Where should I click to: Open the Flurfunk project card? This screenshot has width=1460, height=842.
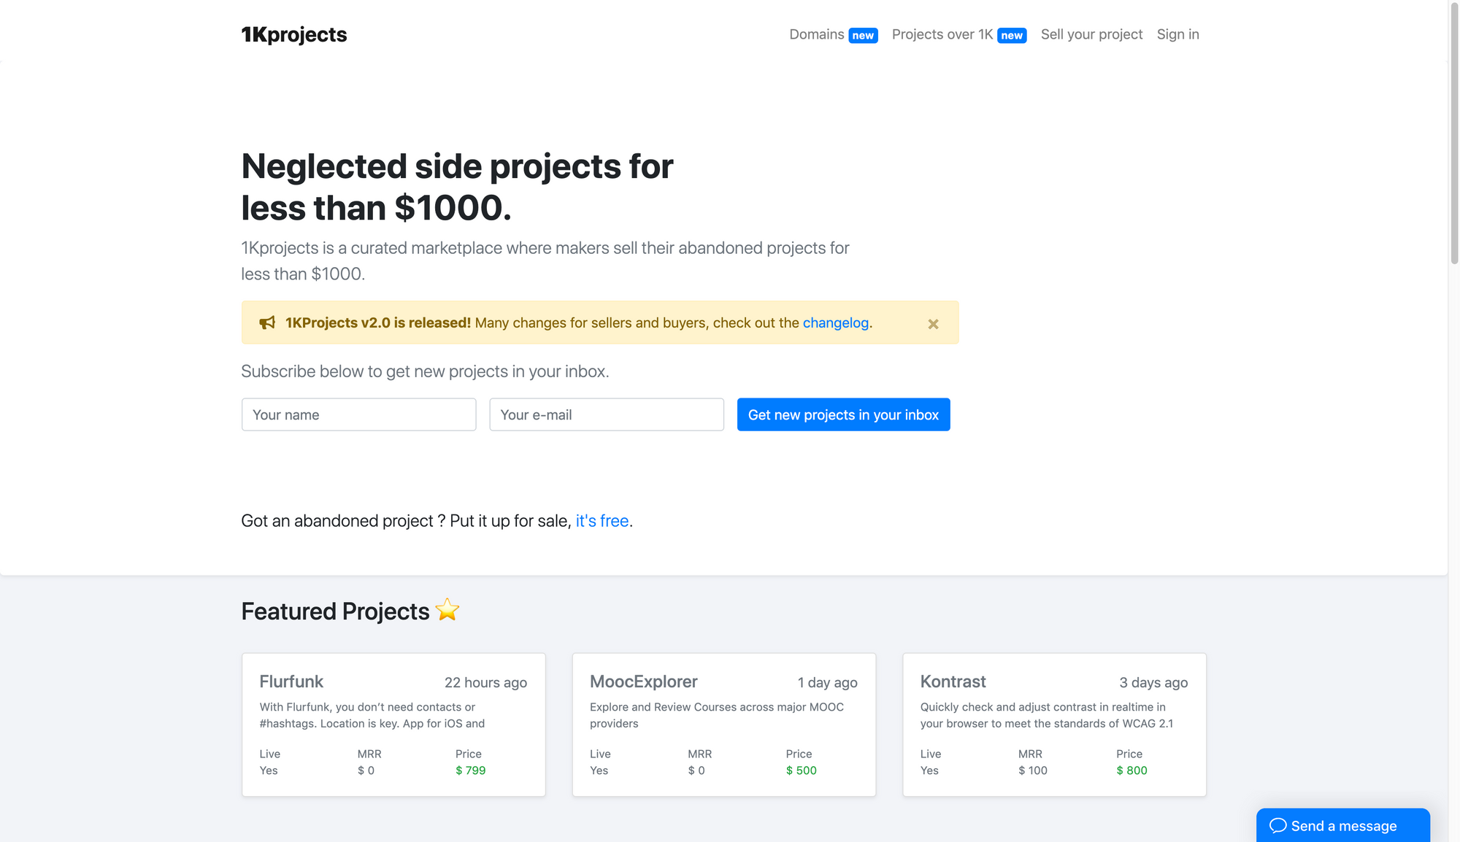click(393, 724)
